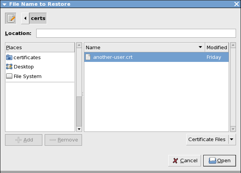This screenshot has height=173, width=241.
Task: Click into the Location text field
Action: pyautogui.click(x=136, y=33)
